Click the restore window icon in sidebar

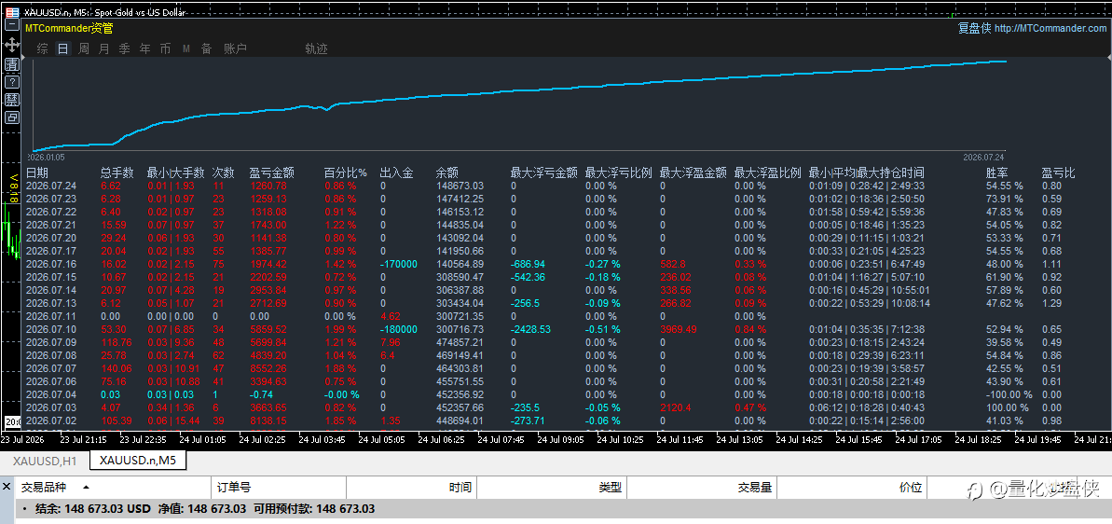12,117
